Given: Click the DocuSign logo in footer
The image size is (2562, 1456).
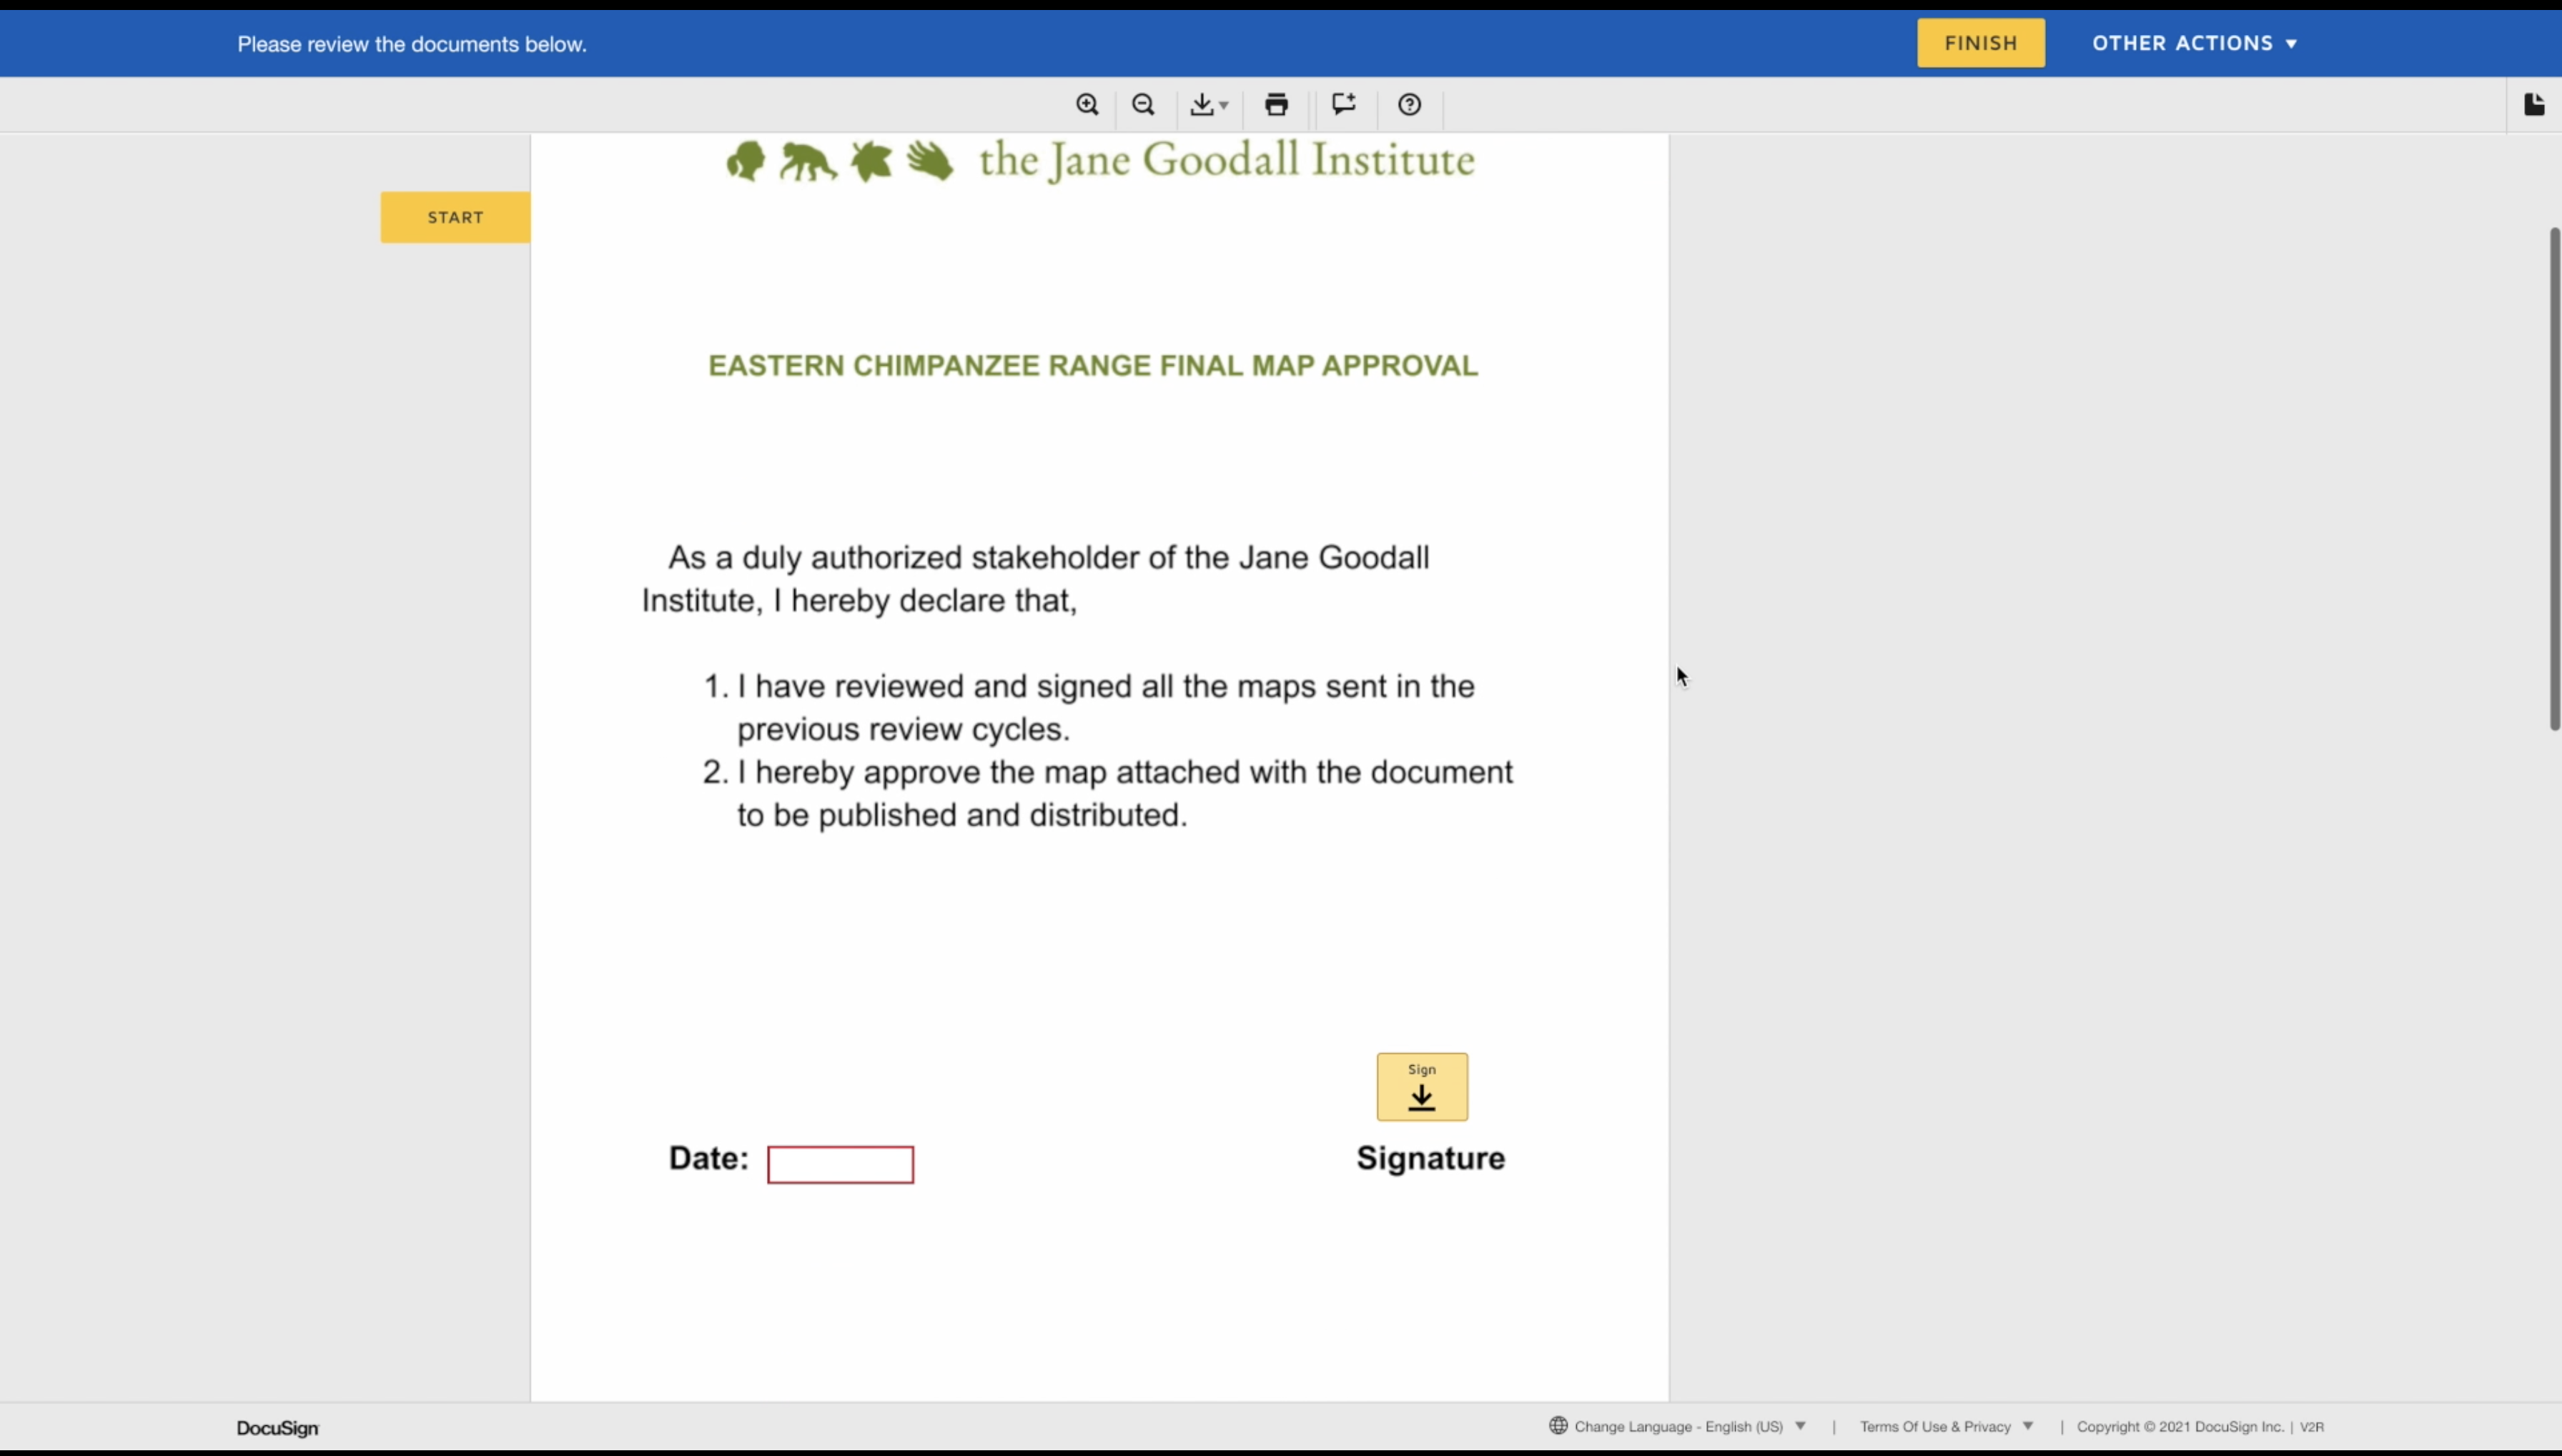Looking at the screenshot, I should (x=277, y=1428).
